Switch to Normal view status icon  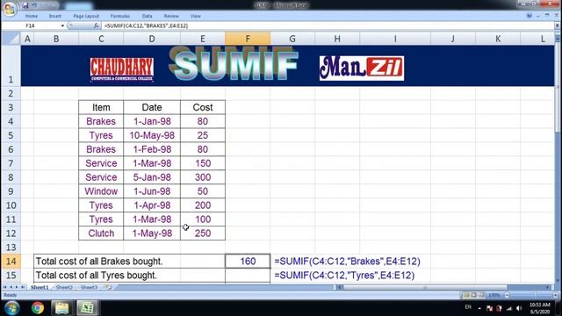466,295
